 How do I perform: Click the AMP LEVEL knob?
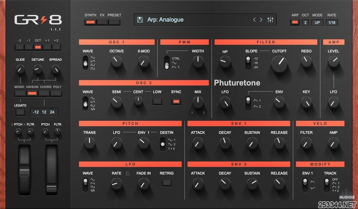pyautogui.click(x=333, y=61)
